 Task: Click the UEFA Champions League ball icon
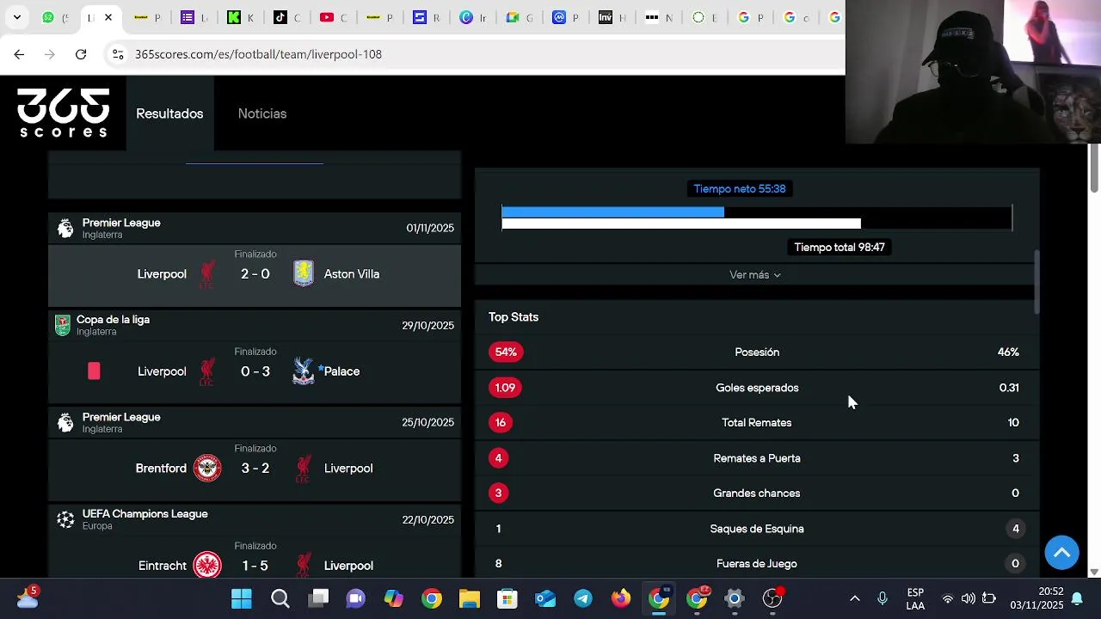(x=65, y=519)
